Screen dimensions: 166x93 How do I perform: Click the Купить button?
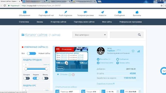[60, 68]
